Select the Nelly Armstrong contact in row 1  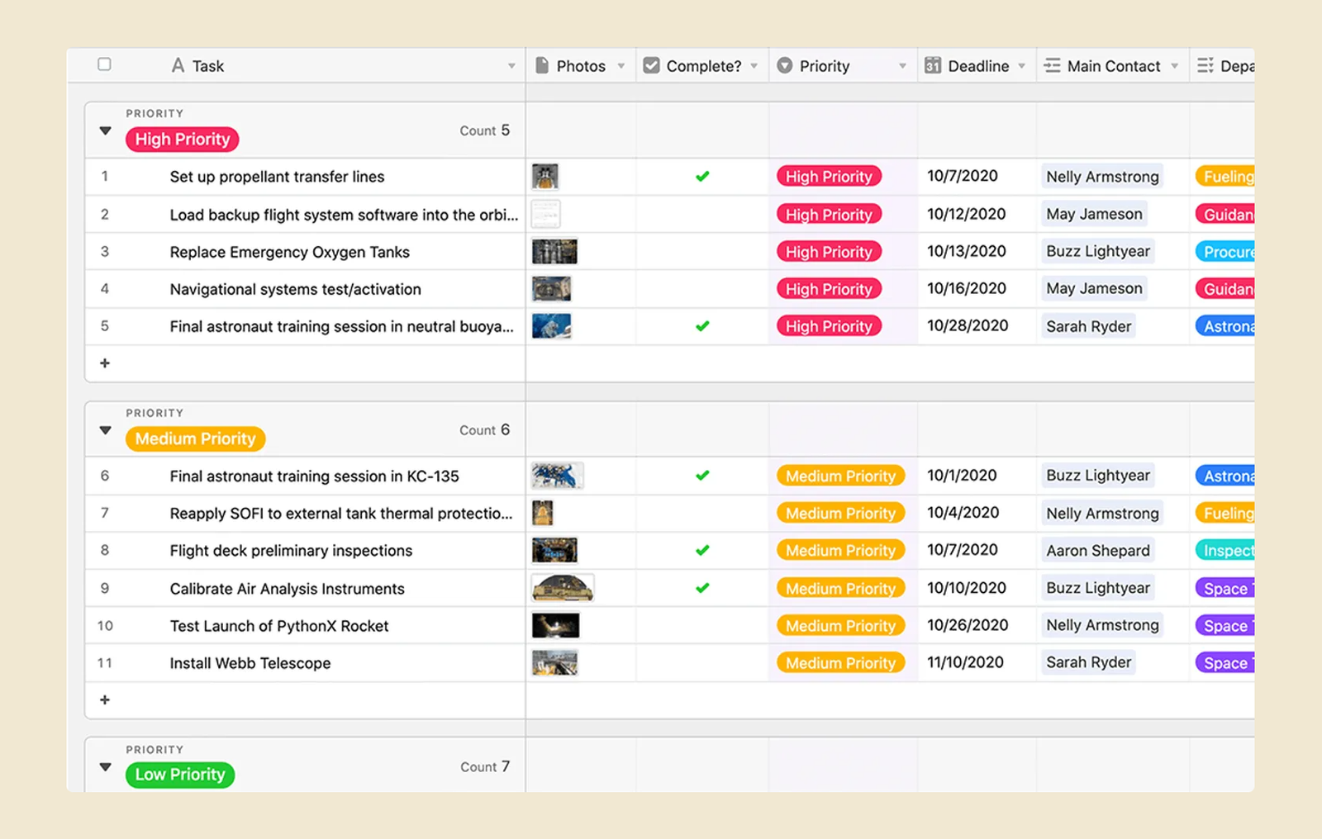pos(1102,177)
